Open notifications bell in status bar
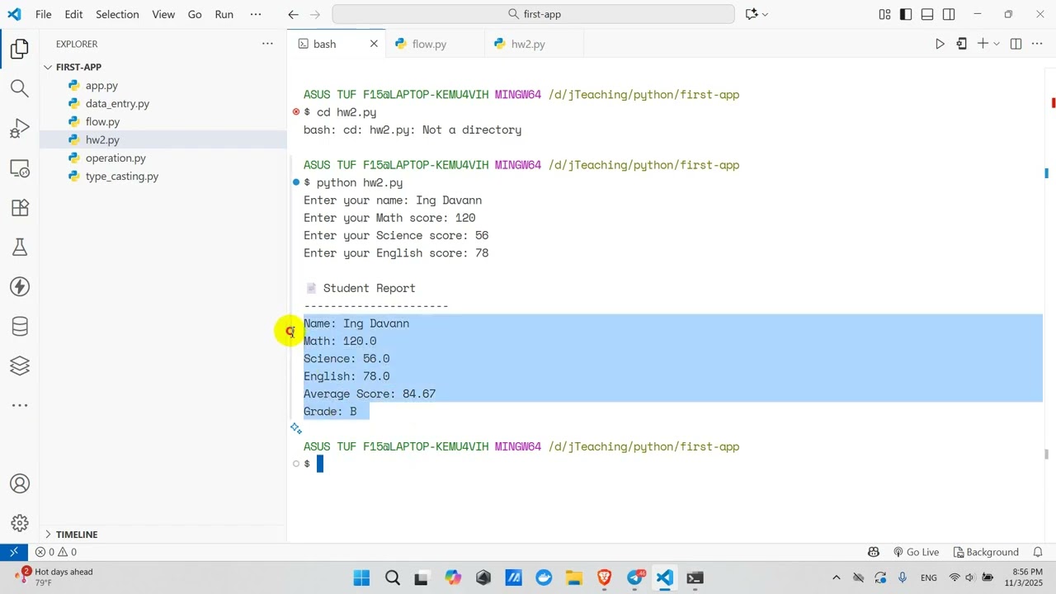Viewport: 1056px width, 594px height. pos(1039,552)
